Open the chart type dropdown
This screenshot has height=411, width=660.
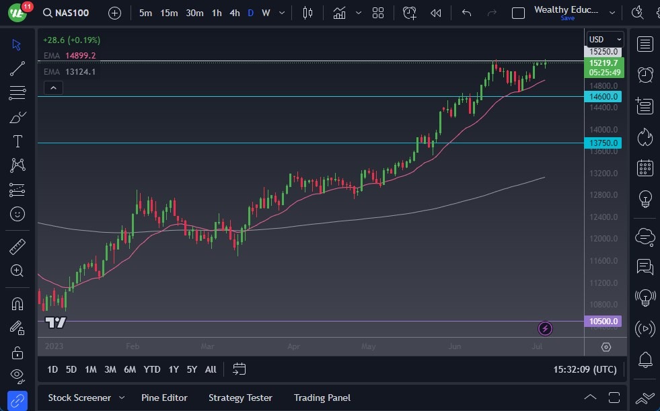(307, 13)
